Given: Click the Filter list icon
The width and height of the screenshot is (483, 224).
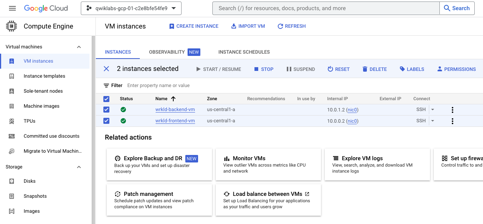Looking at the screenshot, I should [106, 86].
